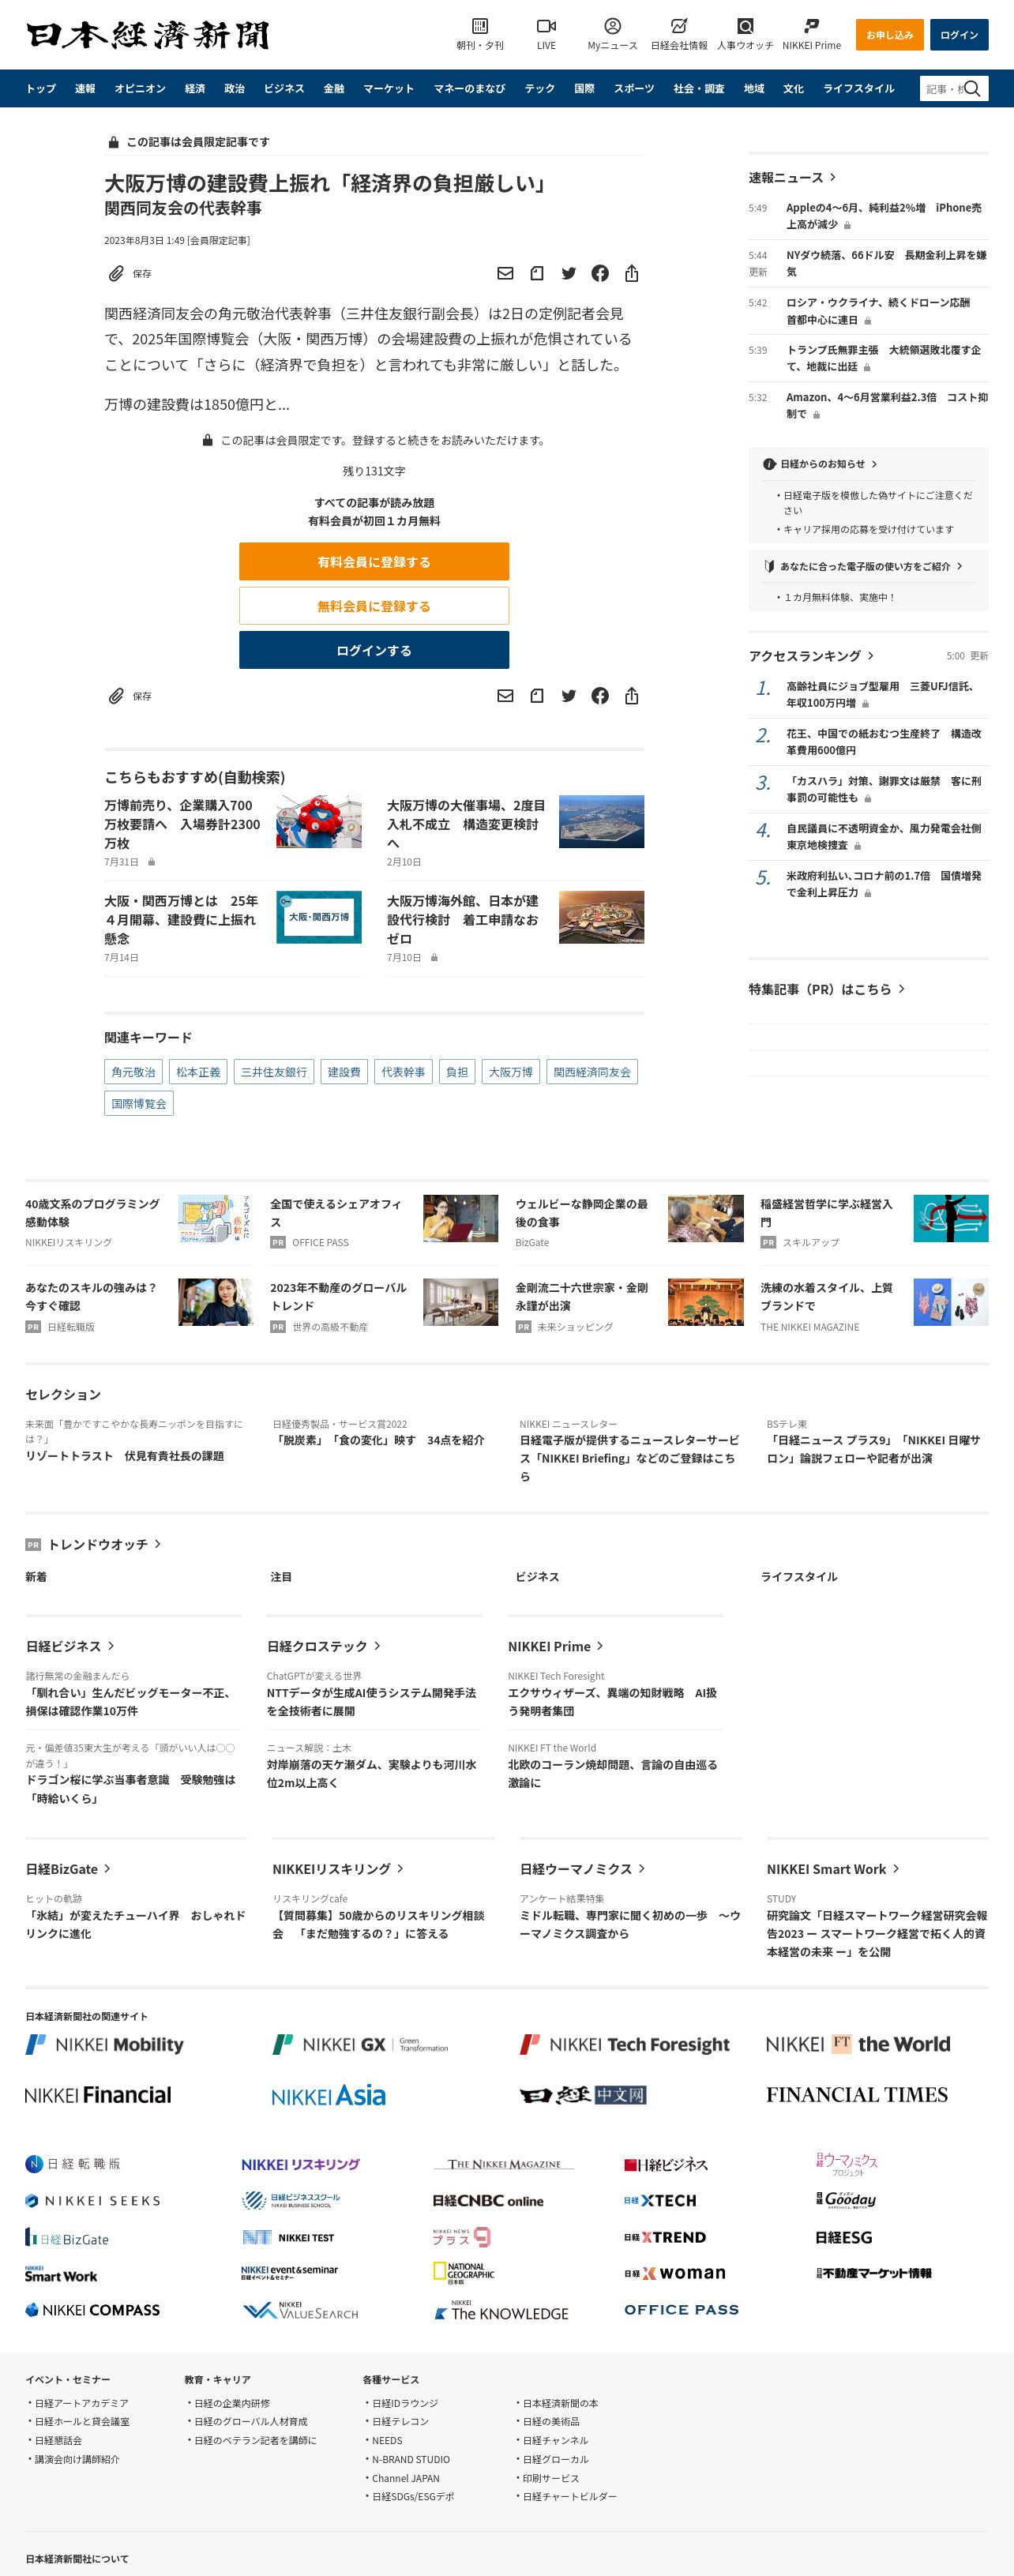Open the 大阪・関西万博 teal thumbnail
Viewport: 1014px width, 2576px height.
click(x=319, y=917)
